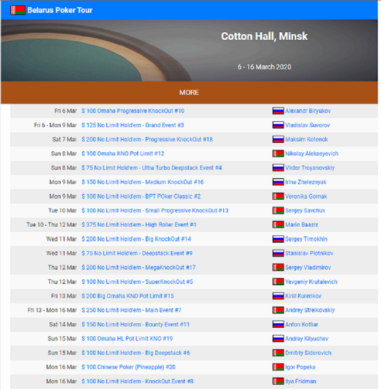Open the Progressive KnockOut #18 event link
The height and width of the screenshot is (390, 381).
click(147, 139)
